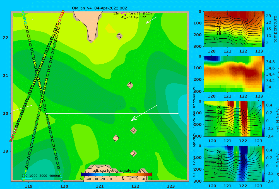Click the 14 contour label in the temperature panel
The width and height of the screenshot is (279, 189).
pyautogui.click(x=215, y=39)
